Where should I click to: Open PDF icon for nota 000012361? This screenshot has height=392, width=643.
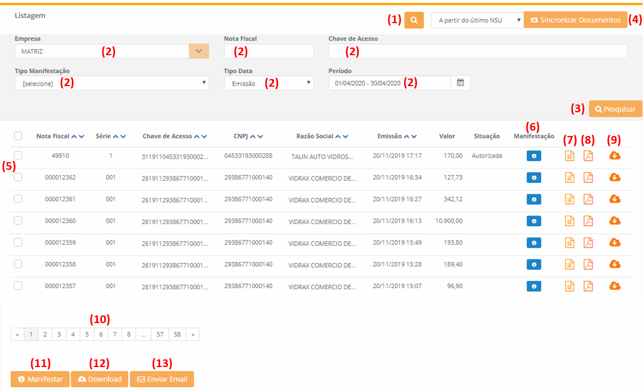[588, 200]
